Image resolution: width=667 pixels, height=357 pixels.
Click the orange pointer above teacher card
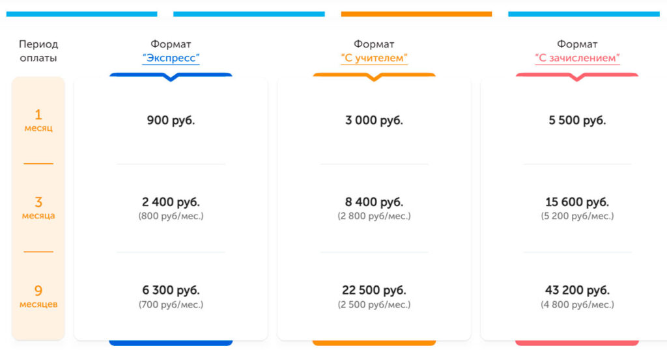(x=374, y=76)
